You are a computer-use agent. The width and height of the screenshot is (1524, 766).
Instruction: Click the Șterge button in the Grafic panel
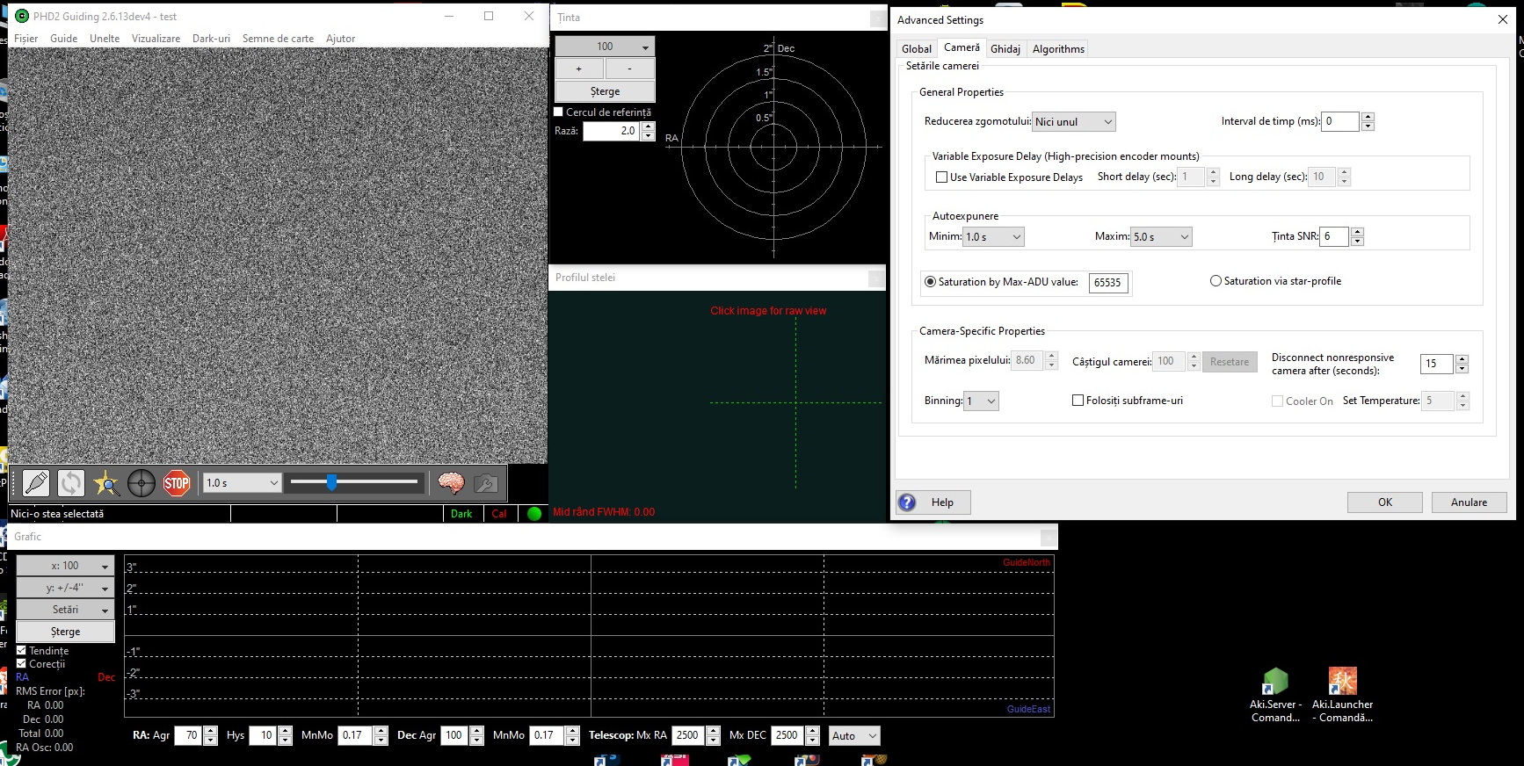click(65, 632)
